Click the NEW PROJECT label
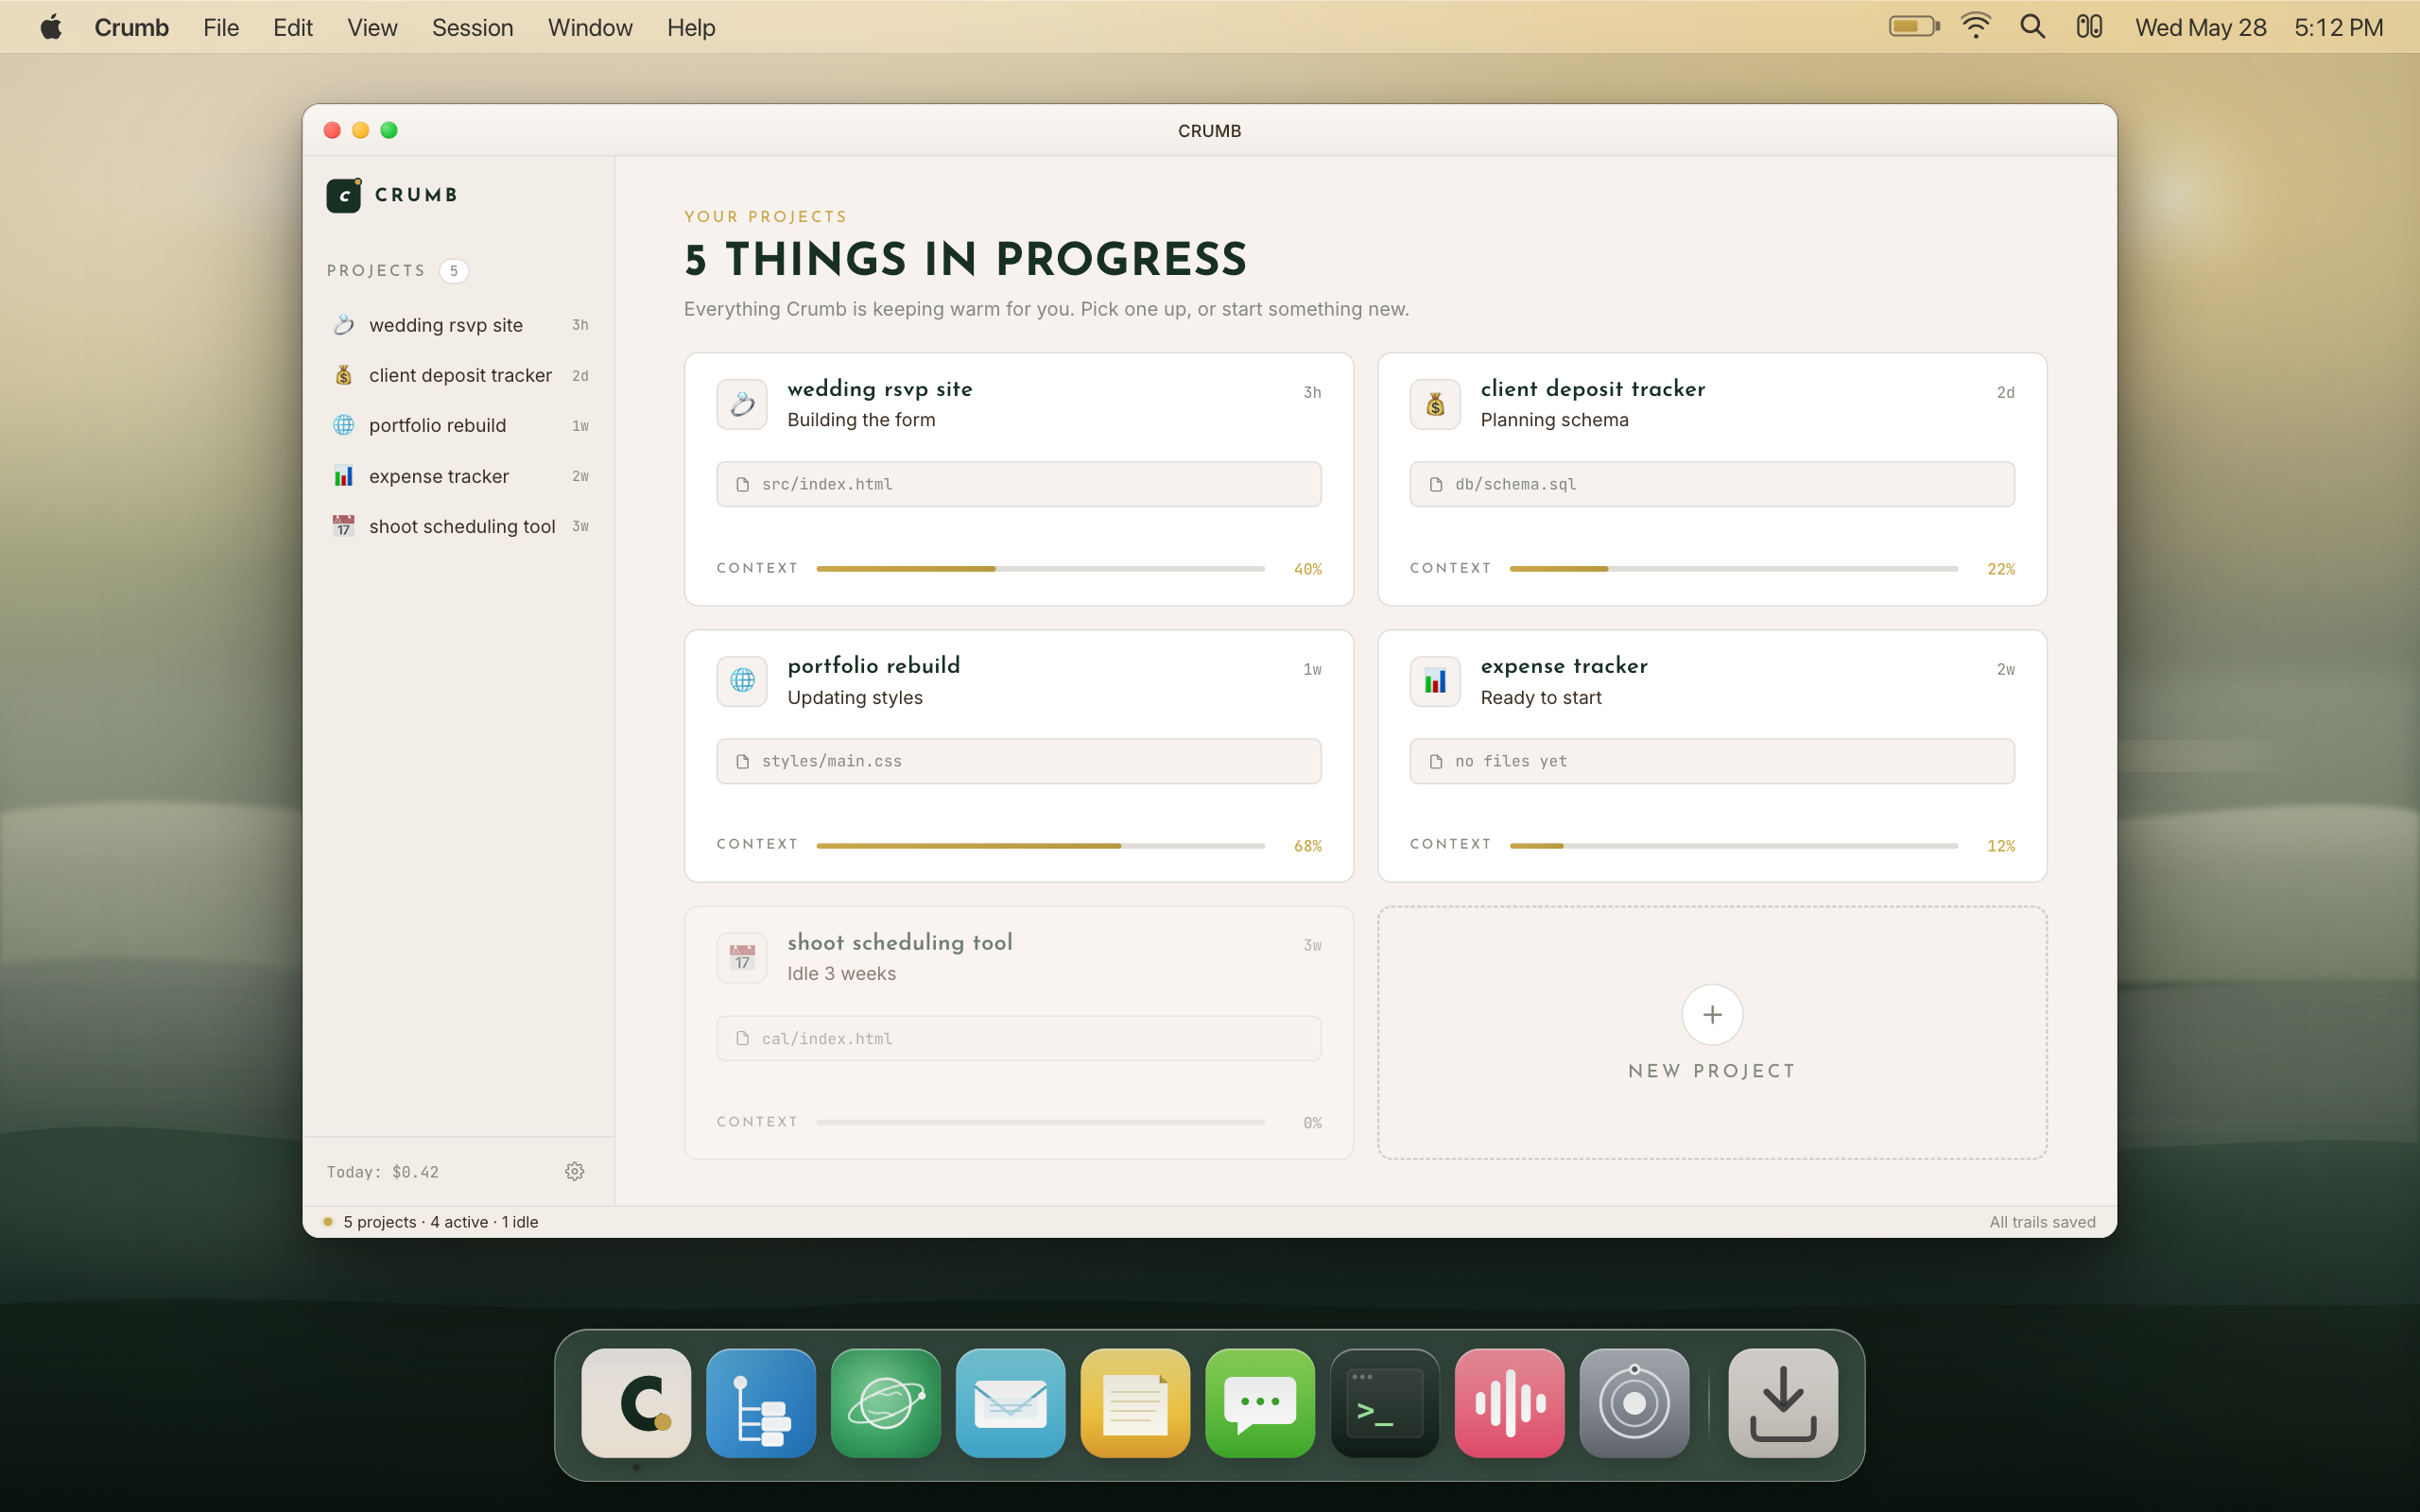2420x1512 pixels. (x=1712, y=1071)
